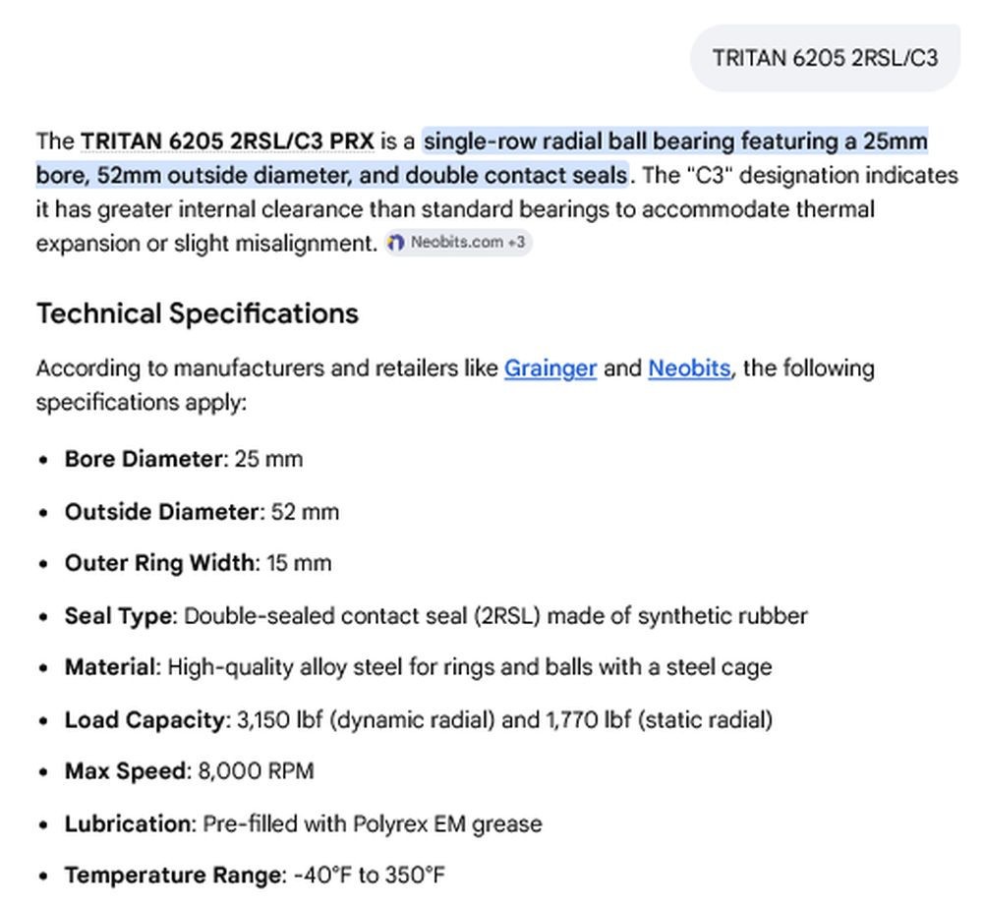Click the Lubrication Polyrex EM grease entry

tap(304, 823)
